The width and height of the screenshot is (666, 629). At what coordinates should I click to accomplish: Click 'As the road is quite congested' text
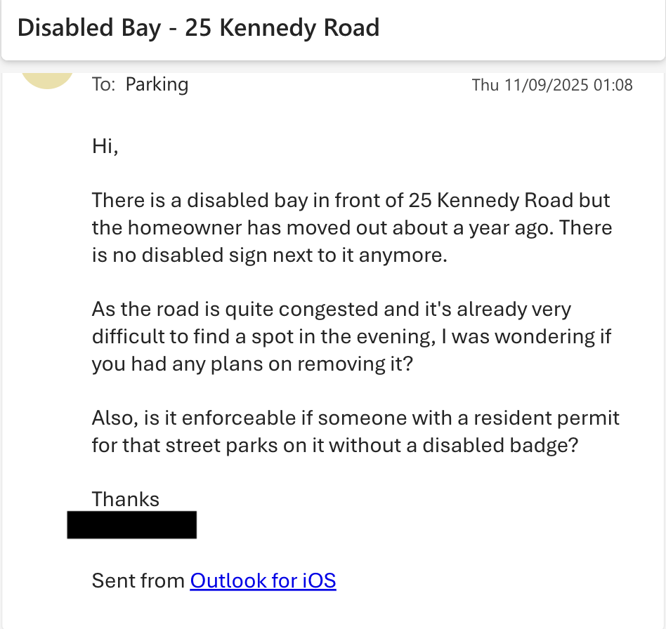(x=235, y=310)
